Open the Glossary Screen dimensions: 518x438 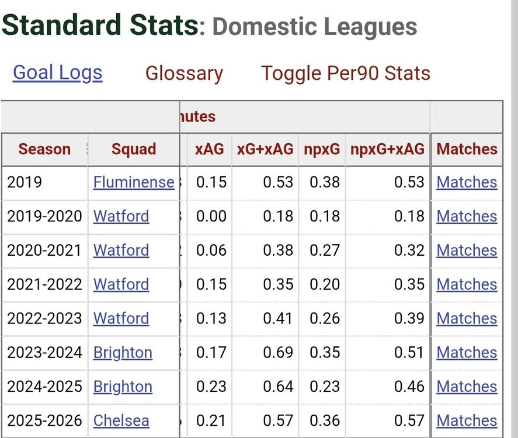click(184, 73)
